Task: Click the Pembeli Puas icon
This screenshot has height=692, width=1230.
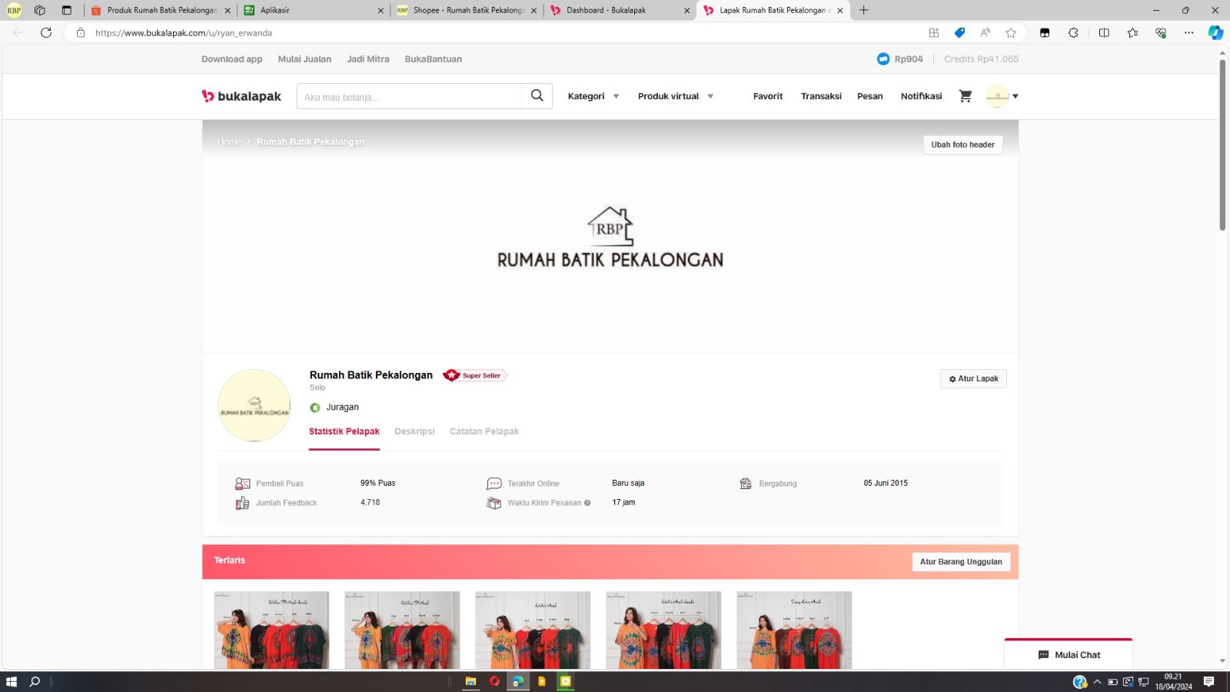Action: [242, 484]
